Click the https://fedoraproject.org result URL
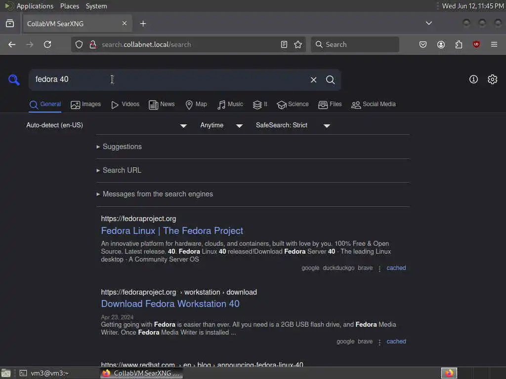Image resolution: width=506 pixels, height=379 pixels. (x=138, y=219)
